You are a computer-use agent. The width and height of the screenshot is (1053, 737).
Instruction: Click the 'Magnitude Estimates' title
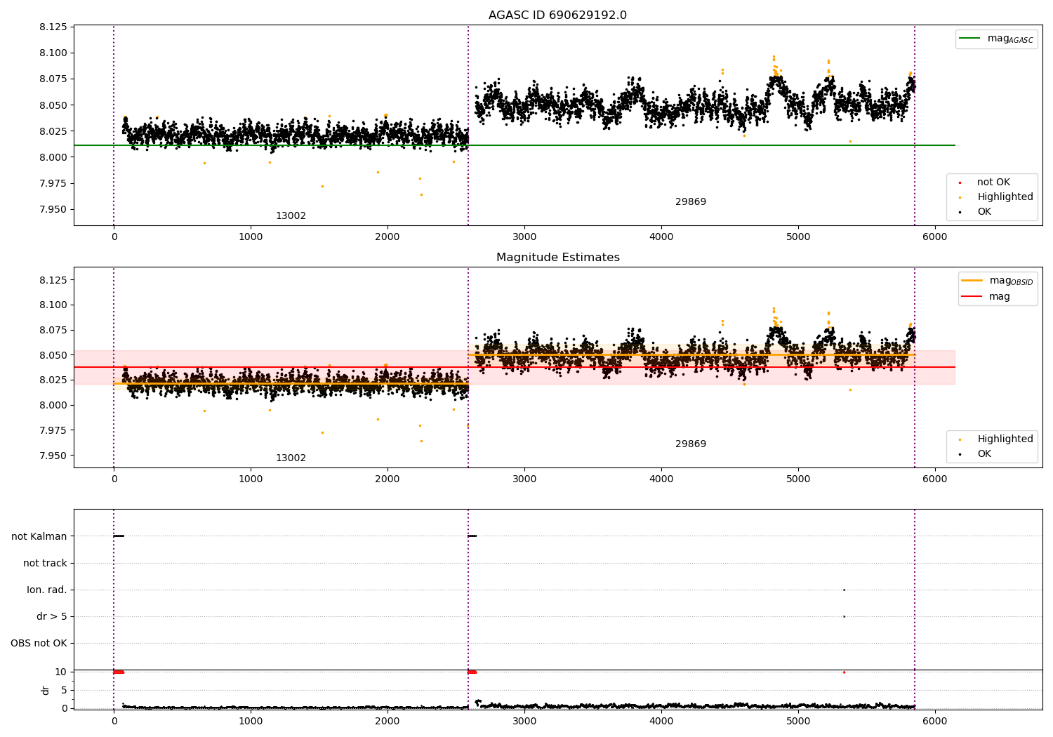558,258
